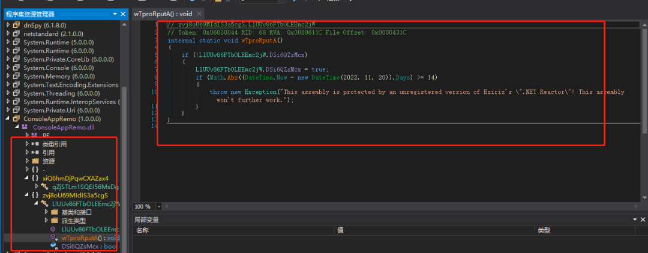Click the ConsoleAppRemo.dll module icon
The height and width of the screenshot is (253, 648).
25,127
